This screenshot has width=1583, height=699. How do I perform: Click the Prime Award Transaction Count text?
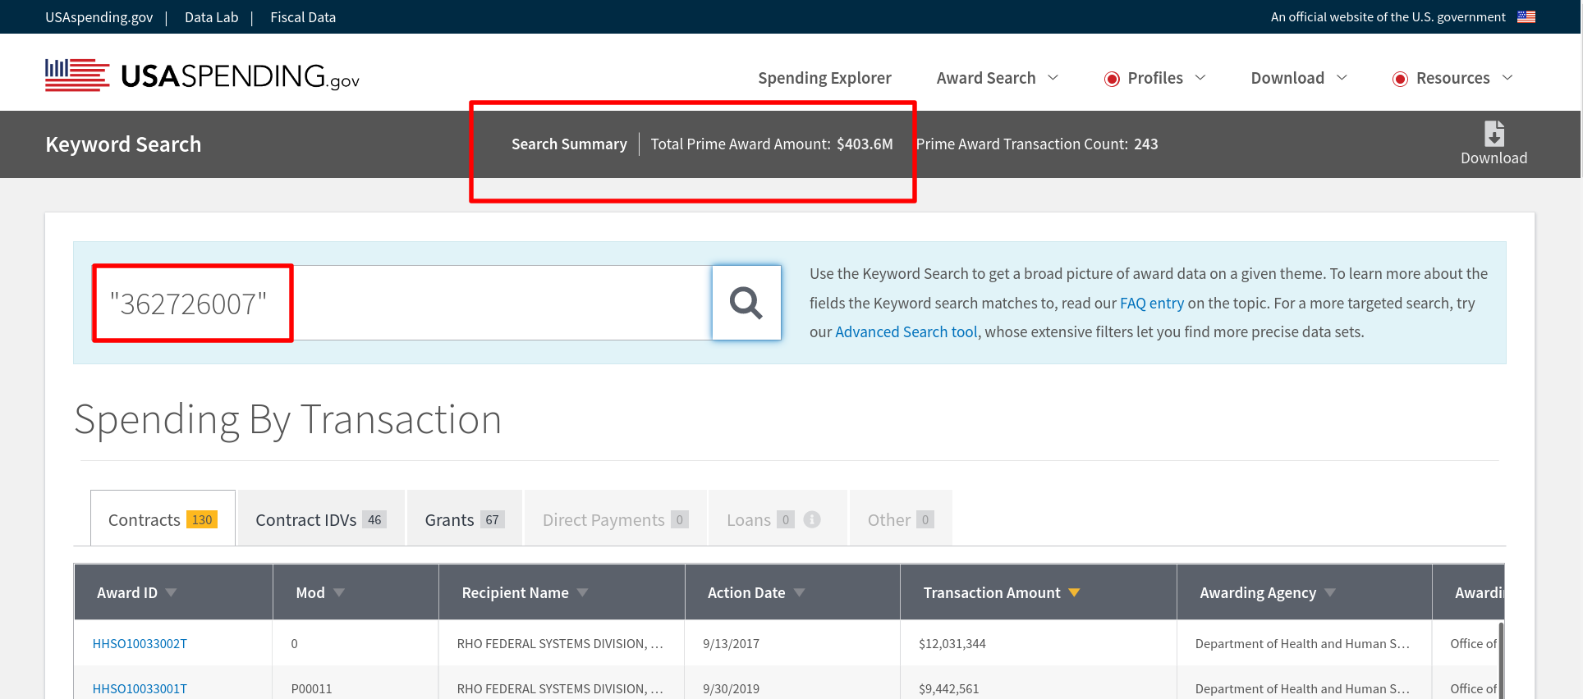click(1037, 144)
